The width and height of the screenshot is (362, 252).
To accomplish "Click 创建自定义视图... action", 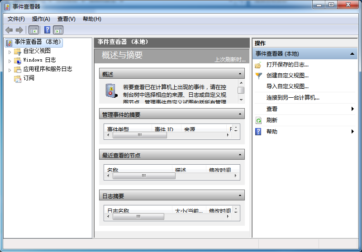I will pyautogui.click(x=287, y=76).
